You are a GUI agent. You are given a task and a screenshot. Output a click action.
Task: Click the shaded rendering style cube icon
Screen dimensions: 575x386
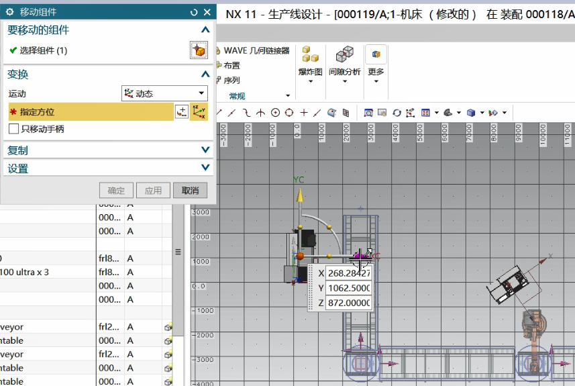[x=471, y=113]
